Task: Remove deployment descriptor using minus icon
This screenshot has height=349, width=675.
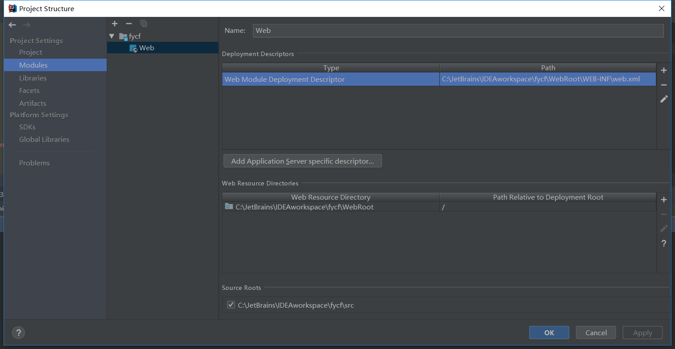Action: click(x=663, y=84)
